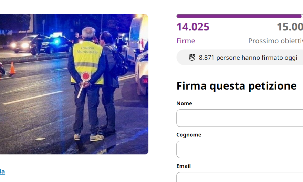Focus the Cognome text field
The width and height of the screenshot is (303, 182).
coord(240,149)
